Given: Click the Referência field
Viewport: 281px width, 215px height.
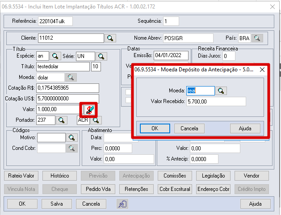Looking at the screenshot, I should tap(55, 21).
